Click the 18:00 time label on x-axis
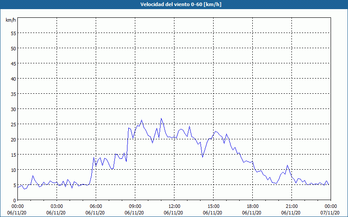 (252, 207)
